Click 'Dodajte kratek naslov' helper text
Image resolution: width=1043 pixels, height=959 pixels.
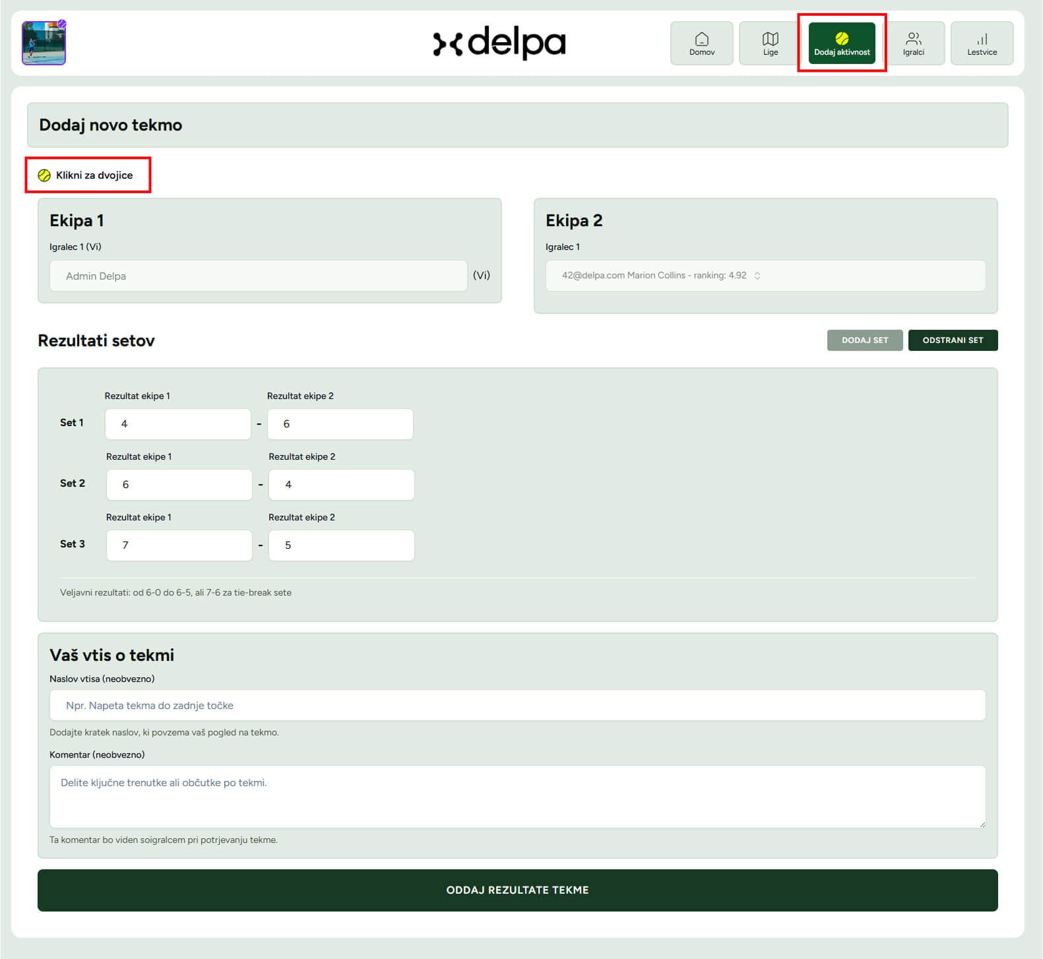point(164,732)
